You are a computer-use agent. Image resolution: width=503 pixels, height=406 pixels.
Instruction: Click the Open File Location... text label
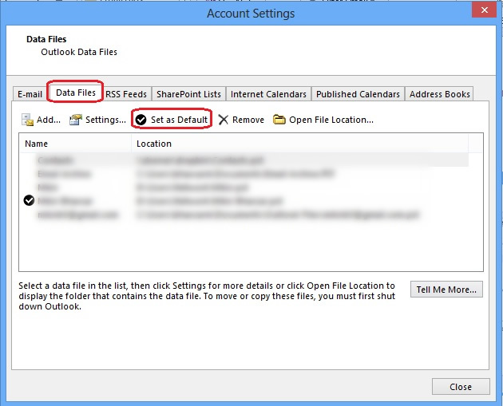(331, 120)
